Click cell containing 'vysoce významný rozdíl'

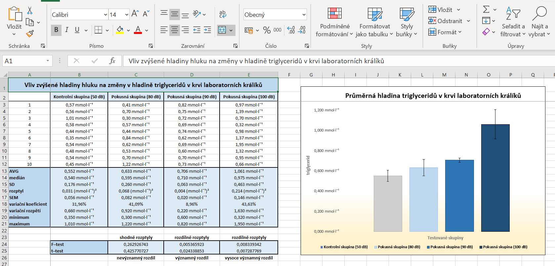249,258
